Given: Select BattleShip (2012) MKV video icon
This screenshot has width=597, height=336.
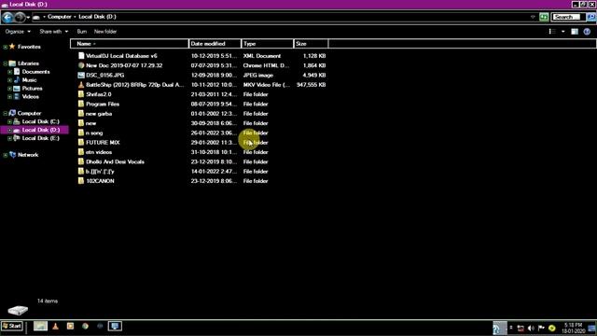Looking at the screenshot, I should [x=81, y=85].
